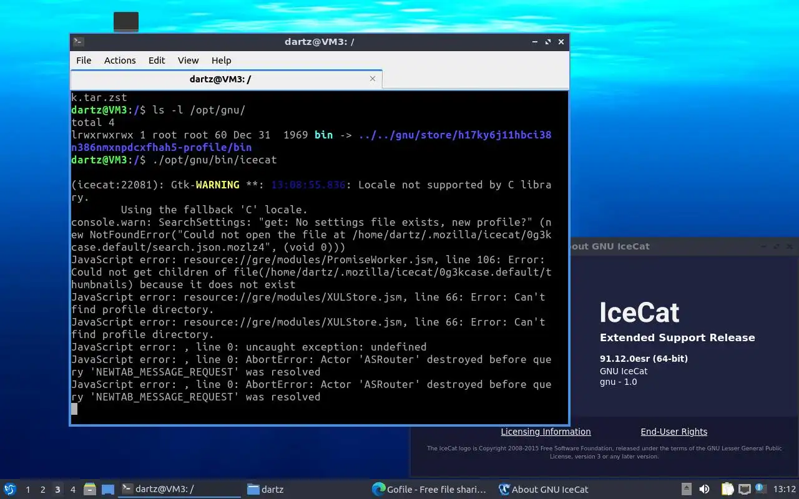Open the dartz folder taskbar entry

pyautogui.click(x=305, y=489)
